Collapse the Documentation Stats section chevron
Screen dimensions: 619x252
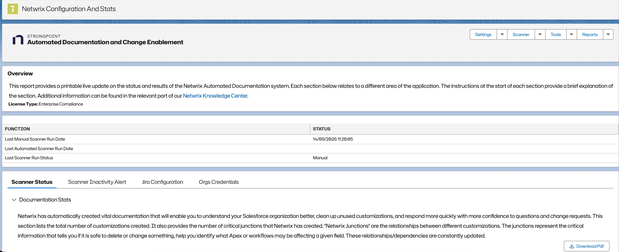(14, 200)
